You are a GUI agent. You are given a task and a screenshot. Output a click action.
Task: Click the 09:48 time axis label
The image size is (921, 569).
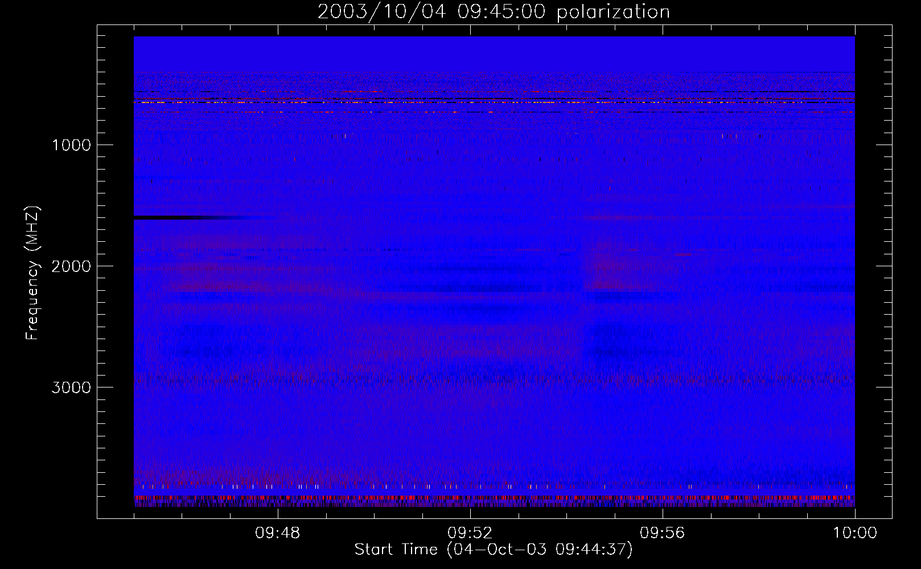(277, 533)
